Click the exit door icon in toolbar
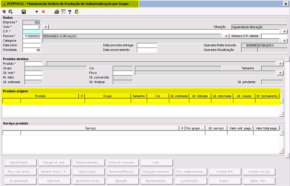 coord(77,12)
